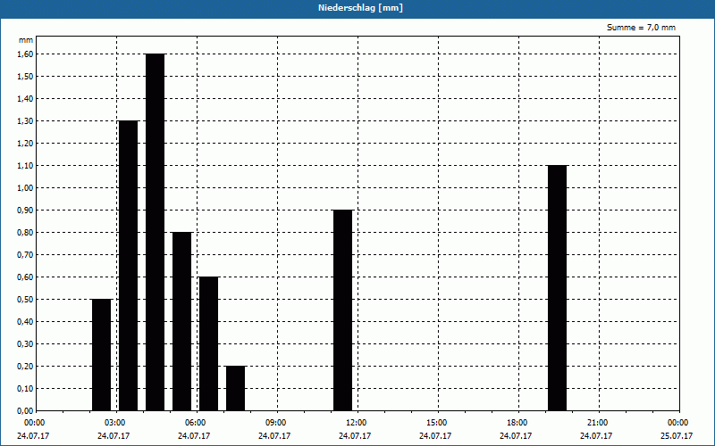The height and width of the screenshot is (446, 715).
Task: Select the 0,90 mm bar near 12:00
Action: point(342,310)
